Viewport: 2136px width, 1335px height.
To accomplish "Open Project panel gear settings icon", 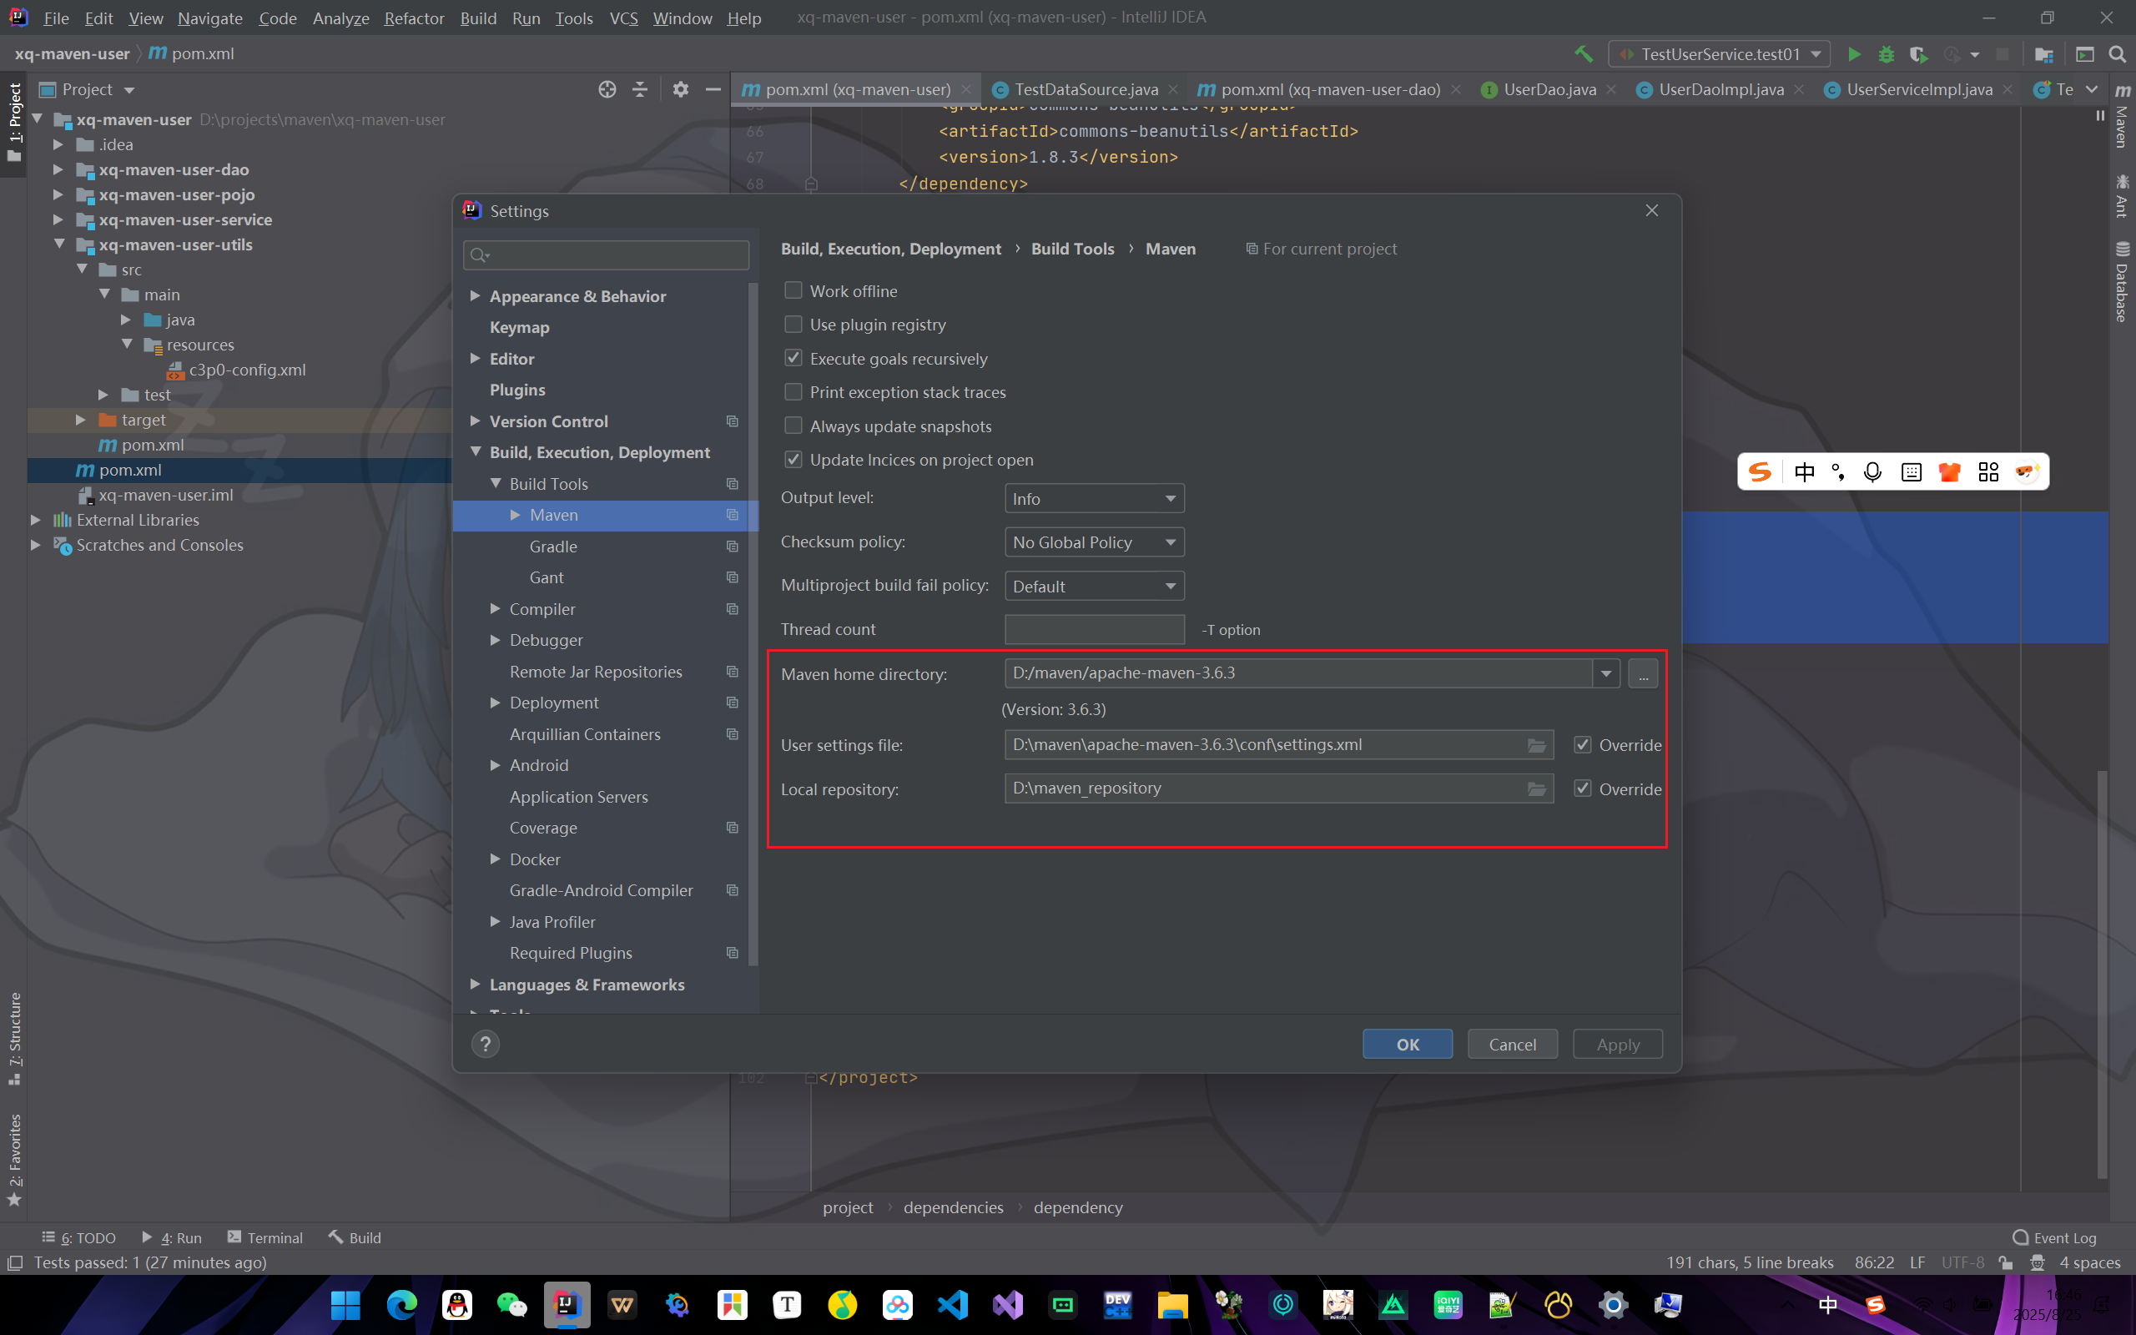I will (680, 89).
